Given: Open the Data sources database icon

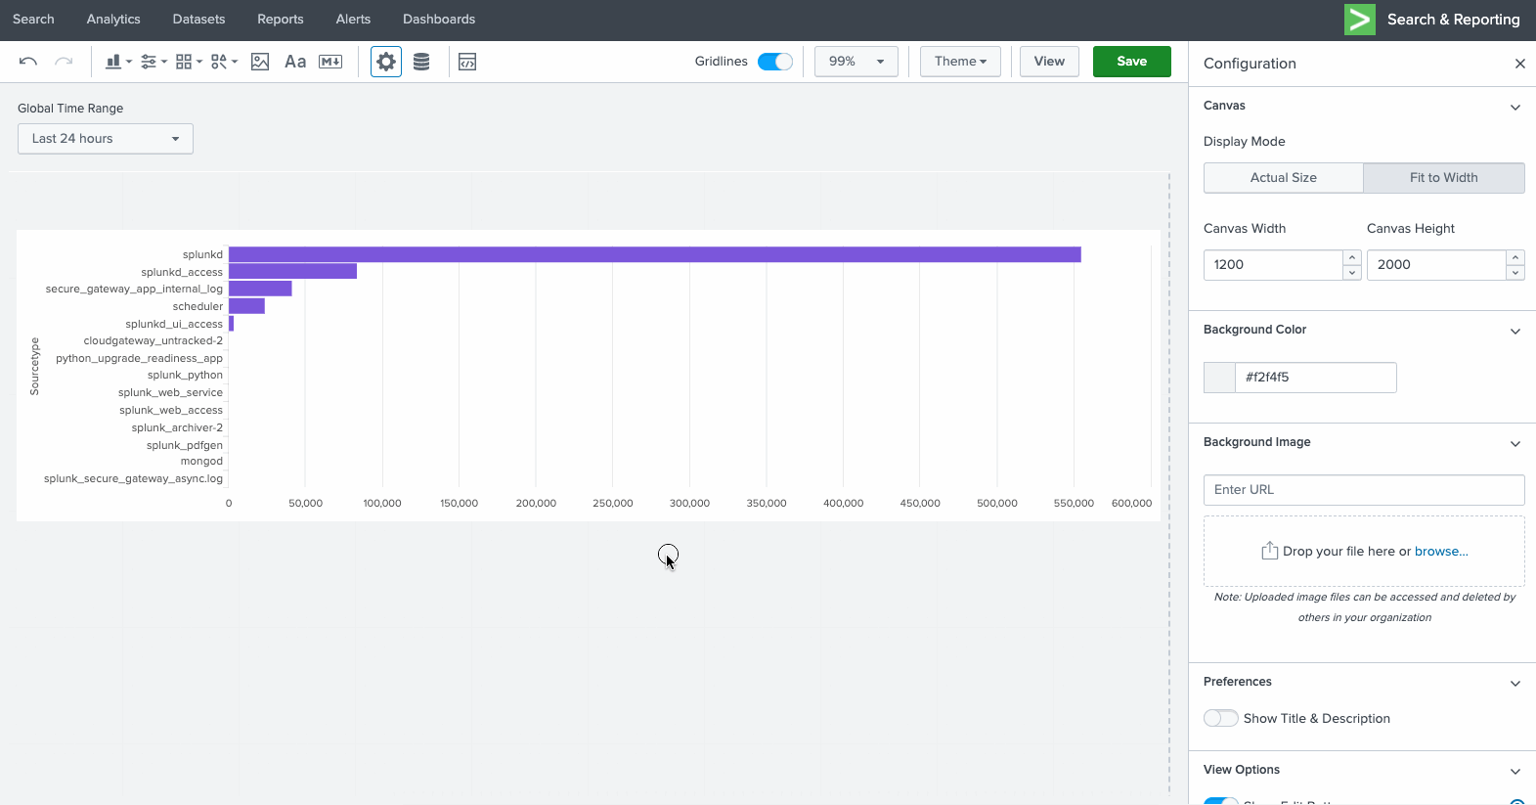Looking at the screenshot, I should (421, 62).
